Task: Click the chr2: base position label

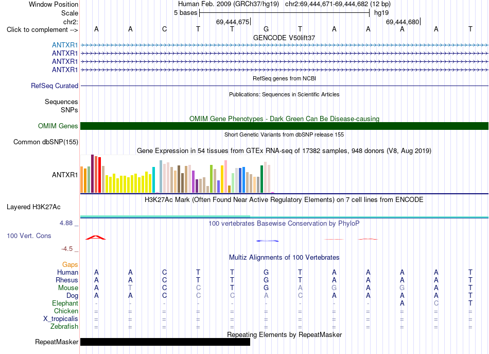Action: pos(71,22)
